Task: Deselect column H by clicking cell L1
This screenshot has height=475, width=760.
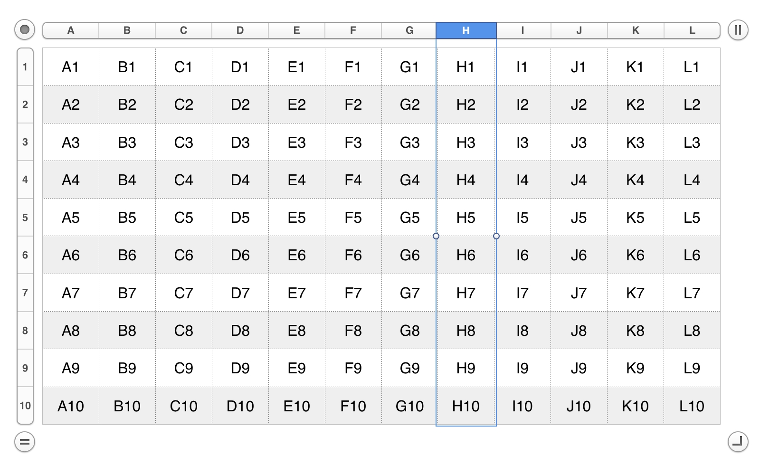Action: pyautogui.click(x=692, y=67)
